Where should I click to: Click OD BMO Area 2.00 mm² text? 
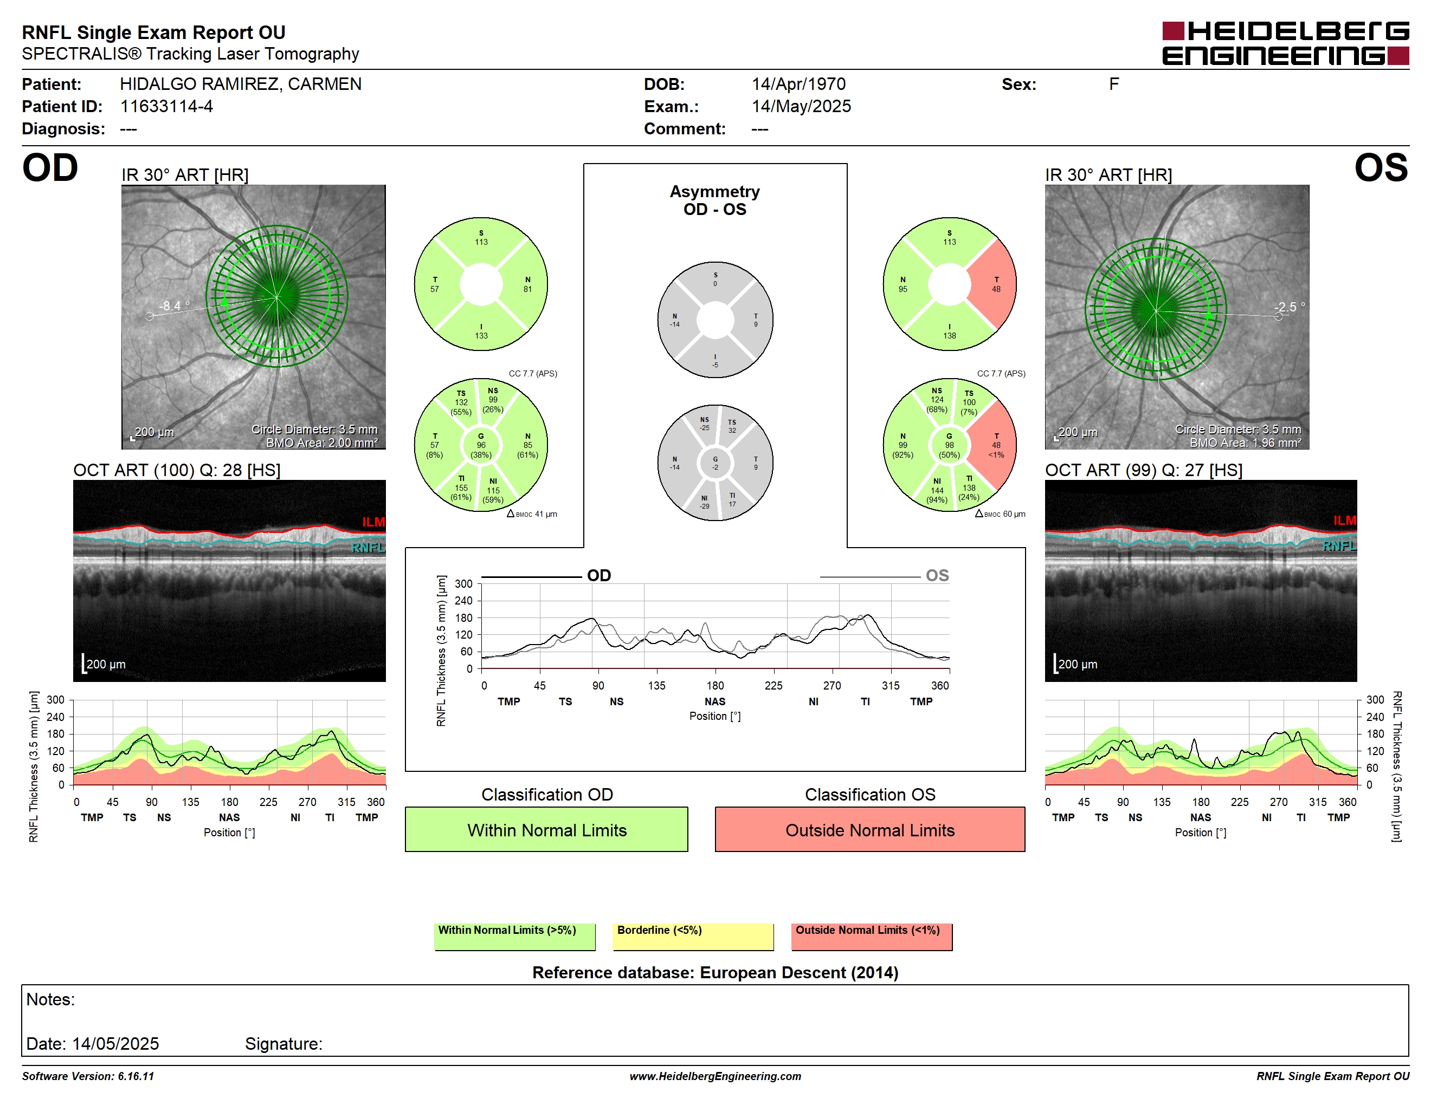pyautogui.click(x=322, y=443)
